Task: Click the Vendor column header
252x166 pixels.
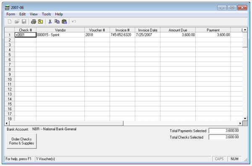Action: tap(60, 30)
